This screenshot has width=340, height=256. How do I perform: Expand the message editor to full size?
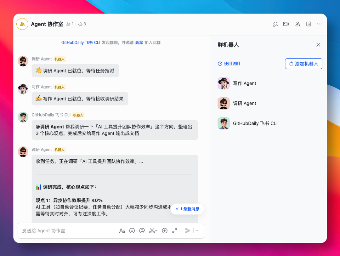(174, 230)
